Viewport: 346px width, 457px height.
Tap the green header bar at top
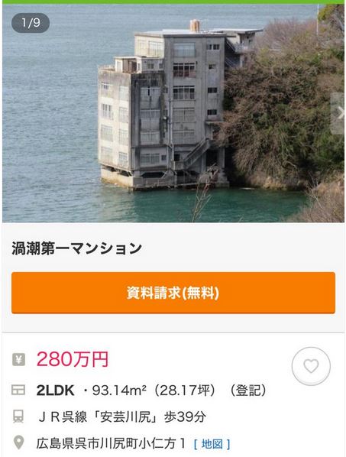click(x=173, y=2)
